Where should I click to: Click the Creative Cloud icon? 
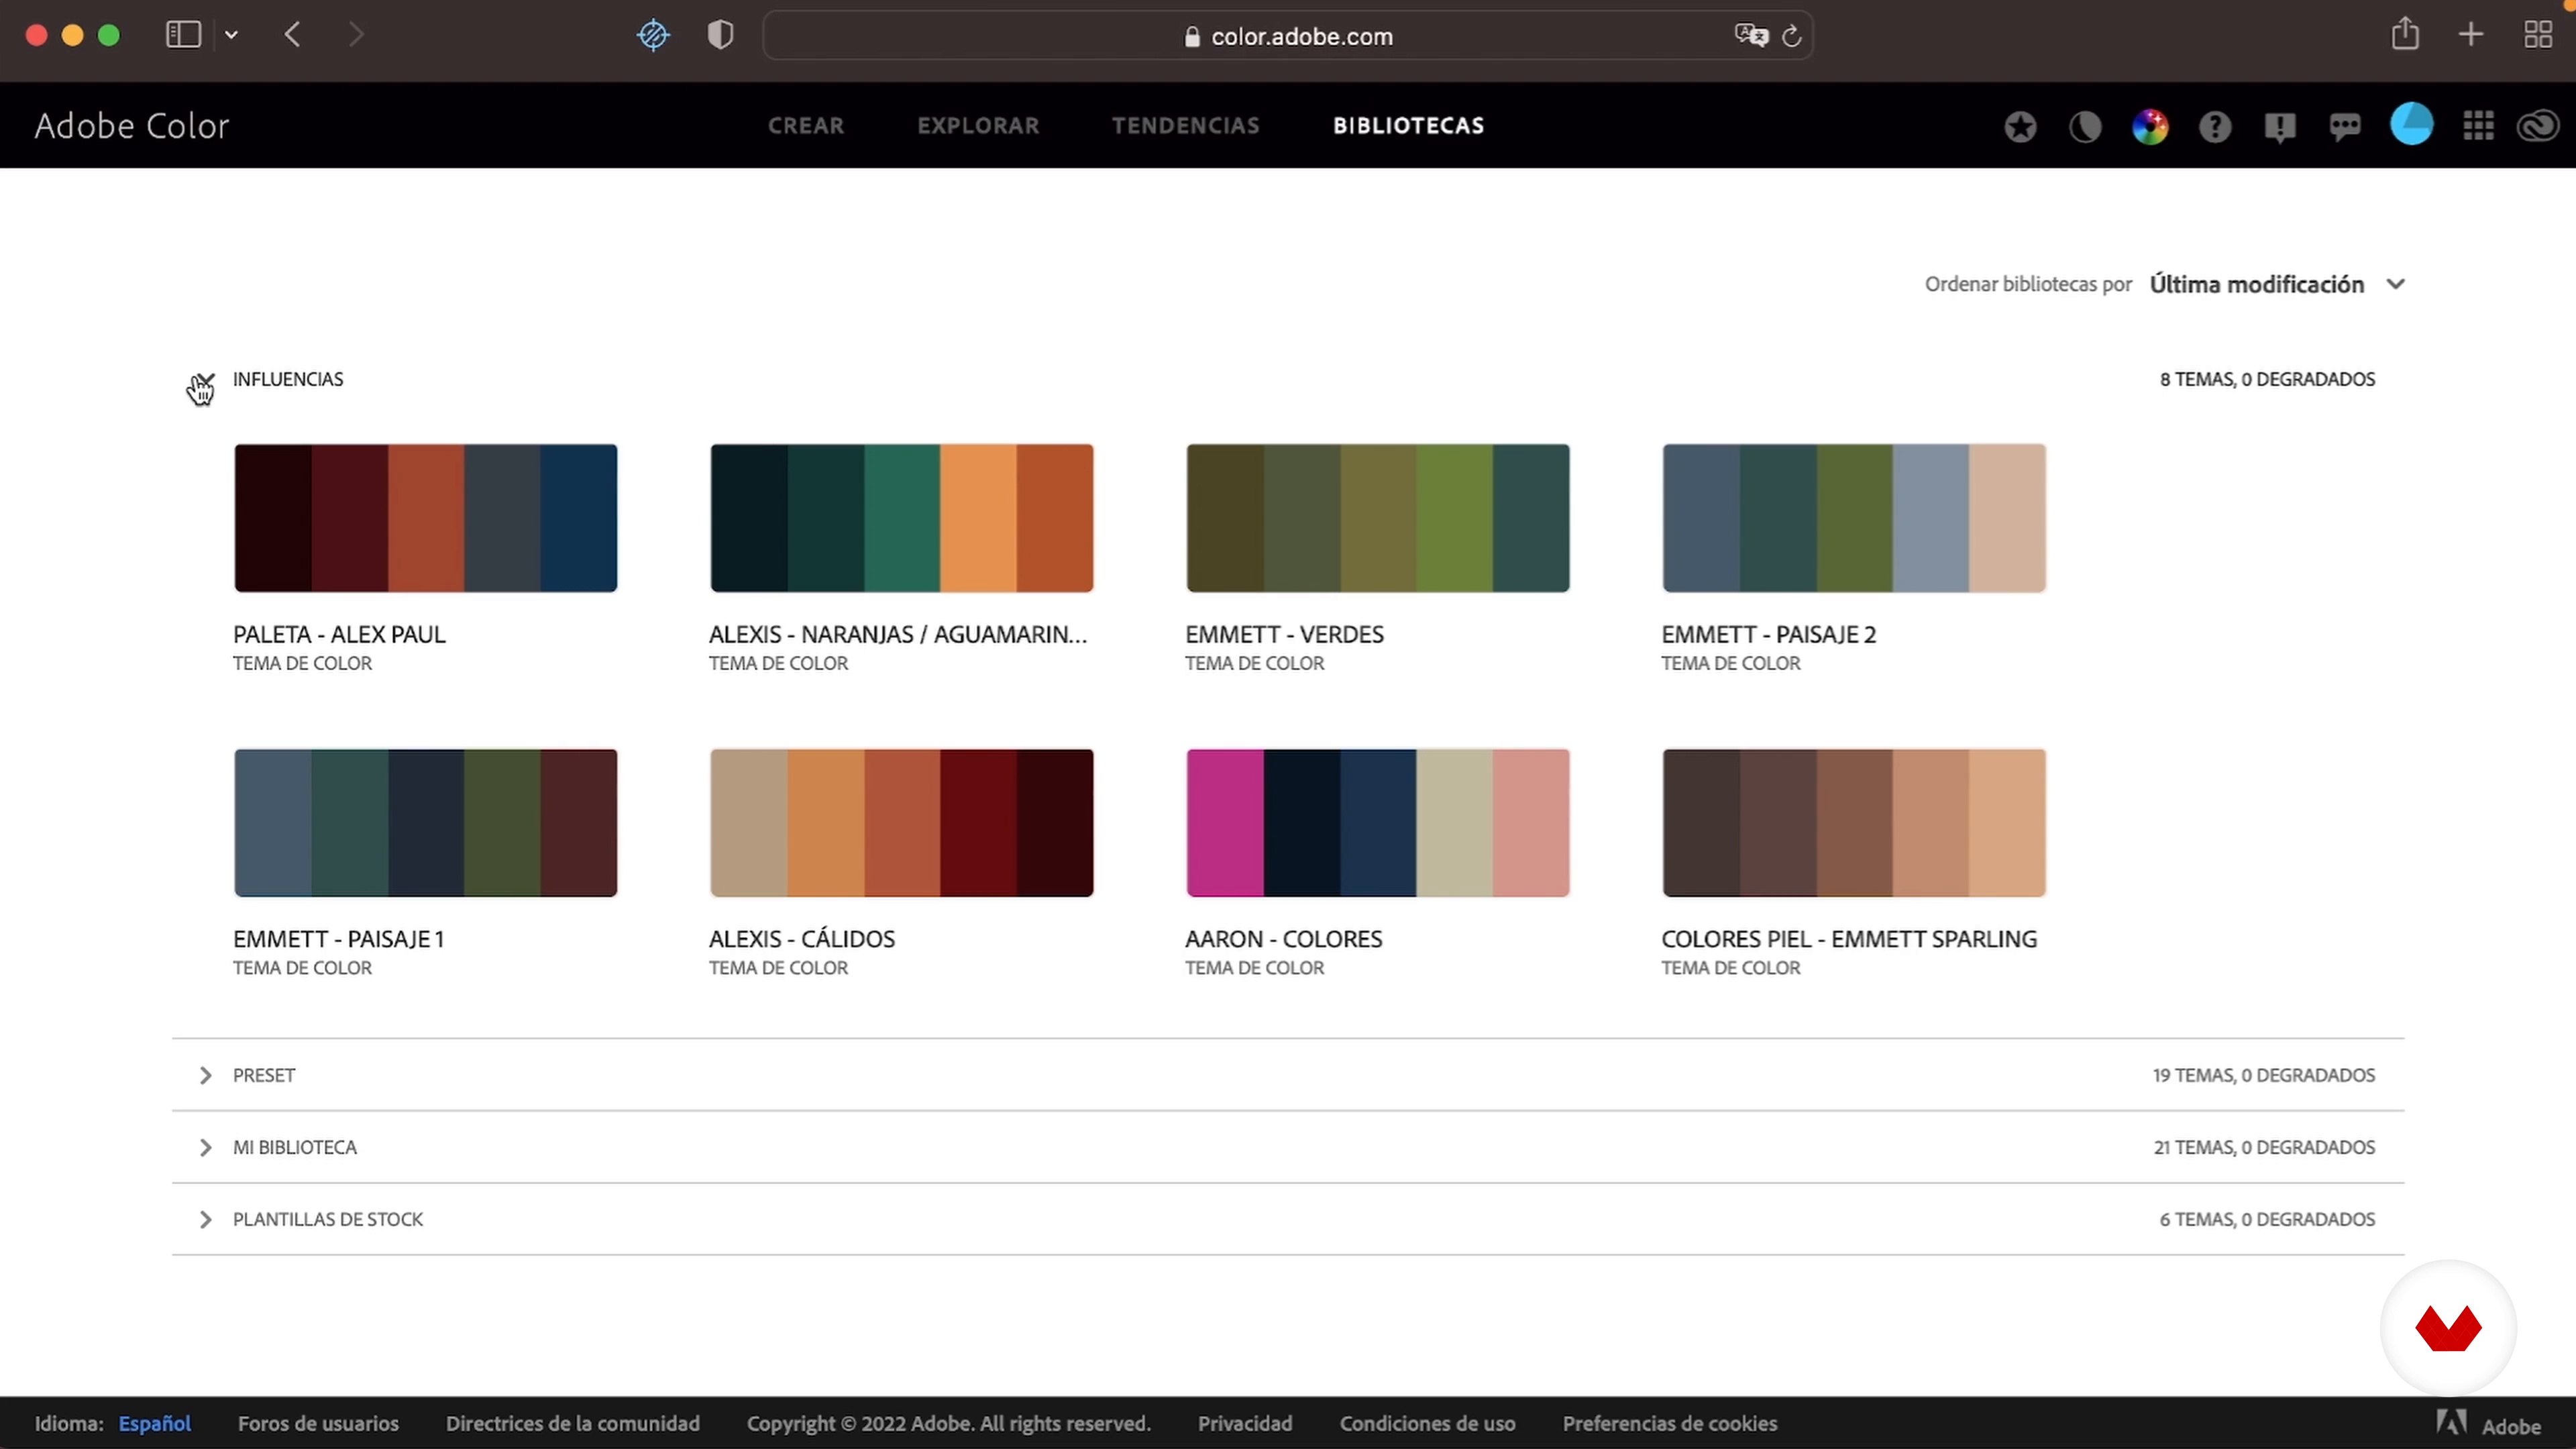[x=2539, y=127]
